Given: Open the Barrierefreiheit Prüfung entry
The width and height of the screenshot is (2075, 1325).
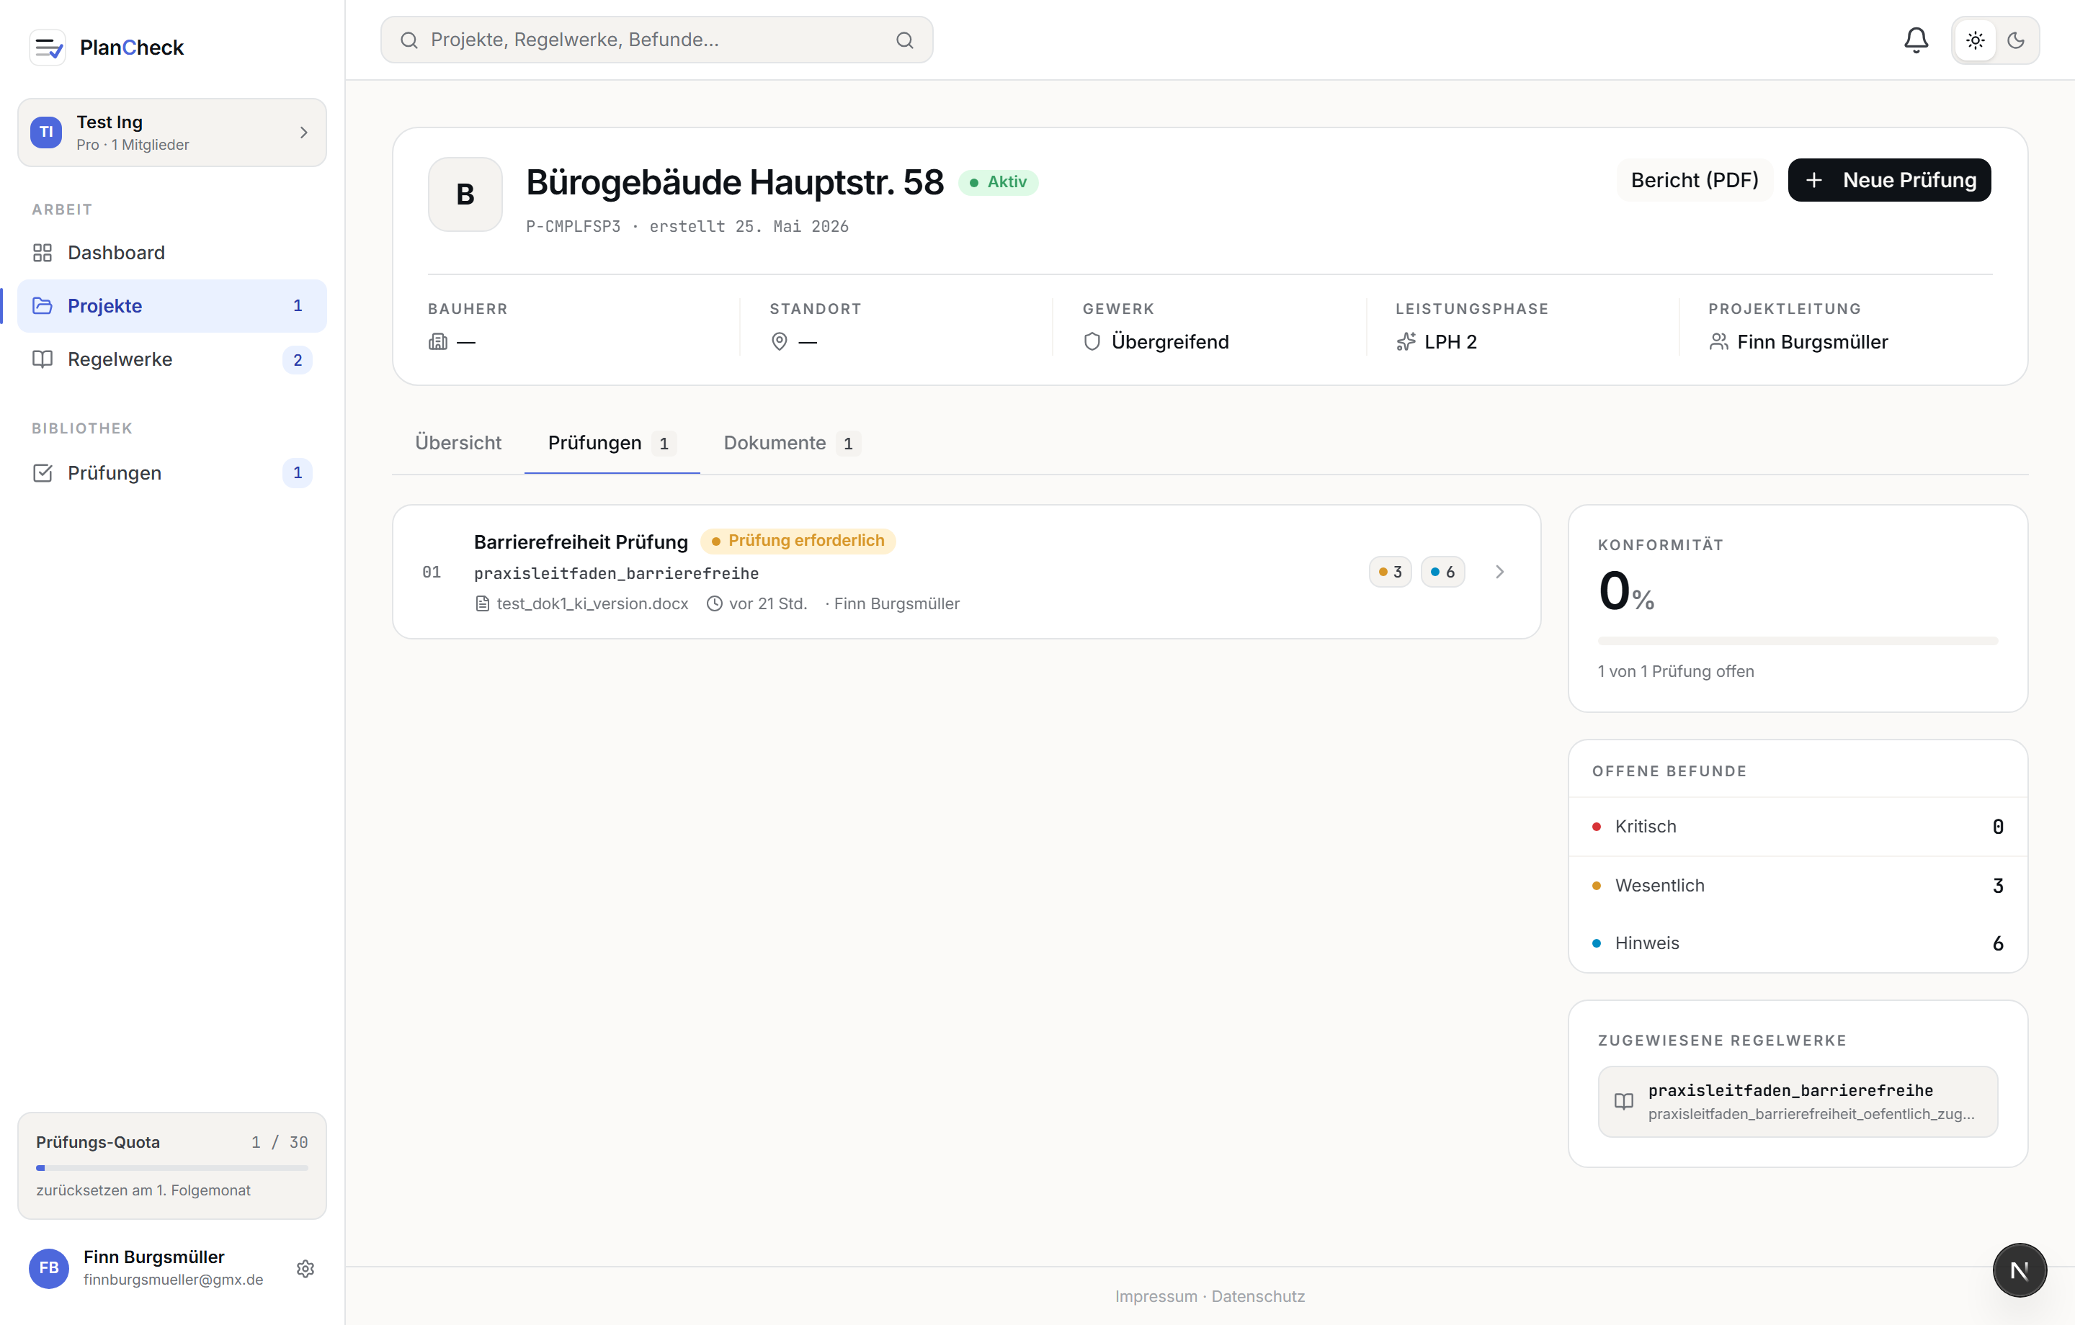Looking at the screenshot, I should 966,572.
